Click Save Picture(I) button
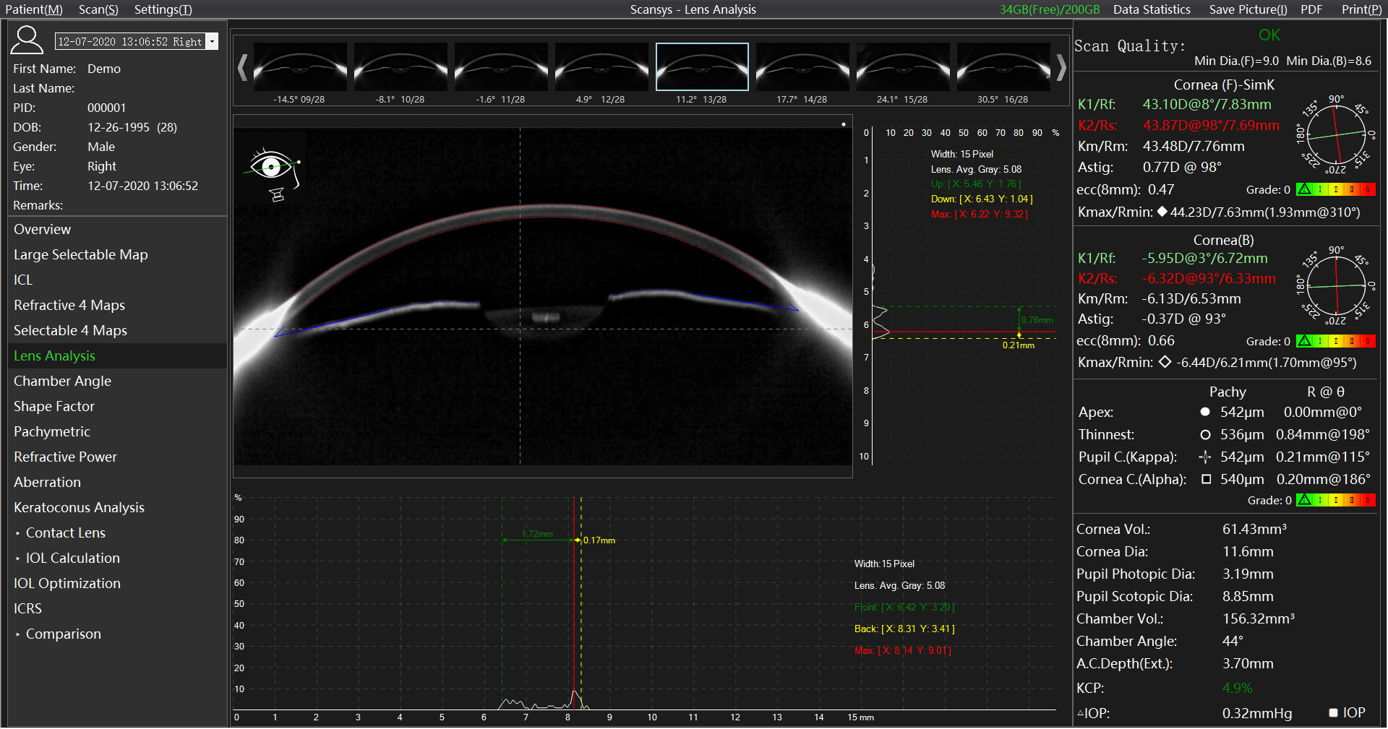1388x729 pixels. pyautogui.click(x=1248, y=9)
